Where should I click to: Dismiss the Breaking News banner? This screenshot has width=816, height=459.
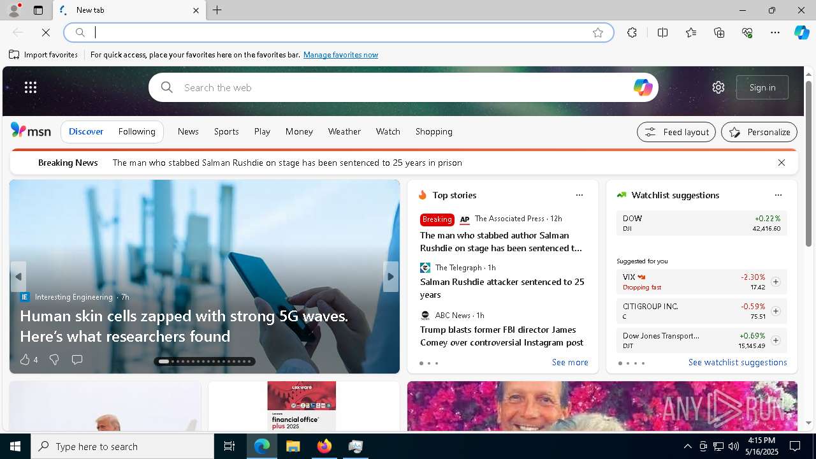click(x=782, y=163)
